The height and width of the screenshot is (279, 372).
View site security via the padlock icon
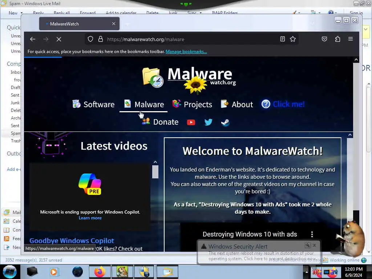pyautogui.click(x=101, y=39)
